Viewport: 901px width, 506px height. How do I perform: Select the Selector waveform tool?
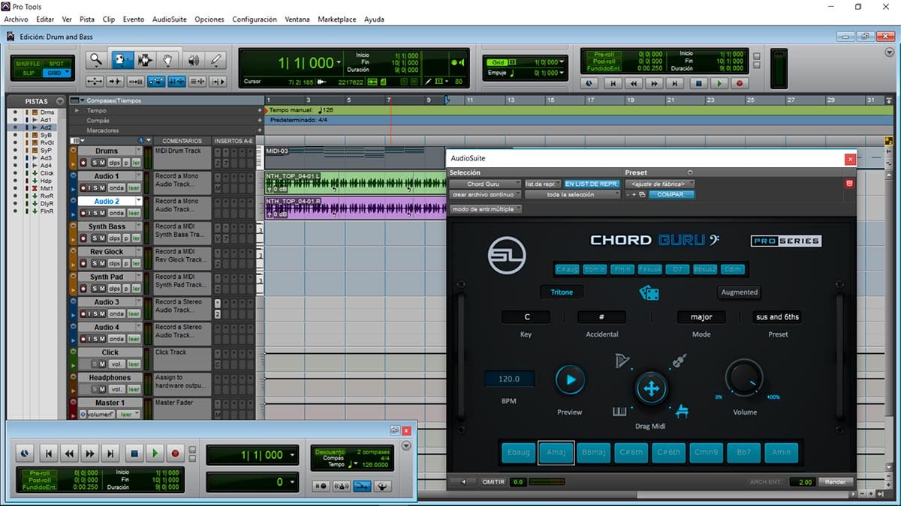coord(145,60)
